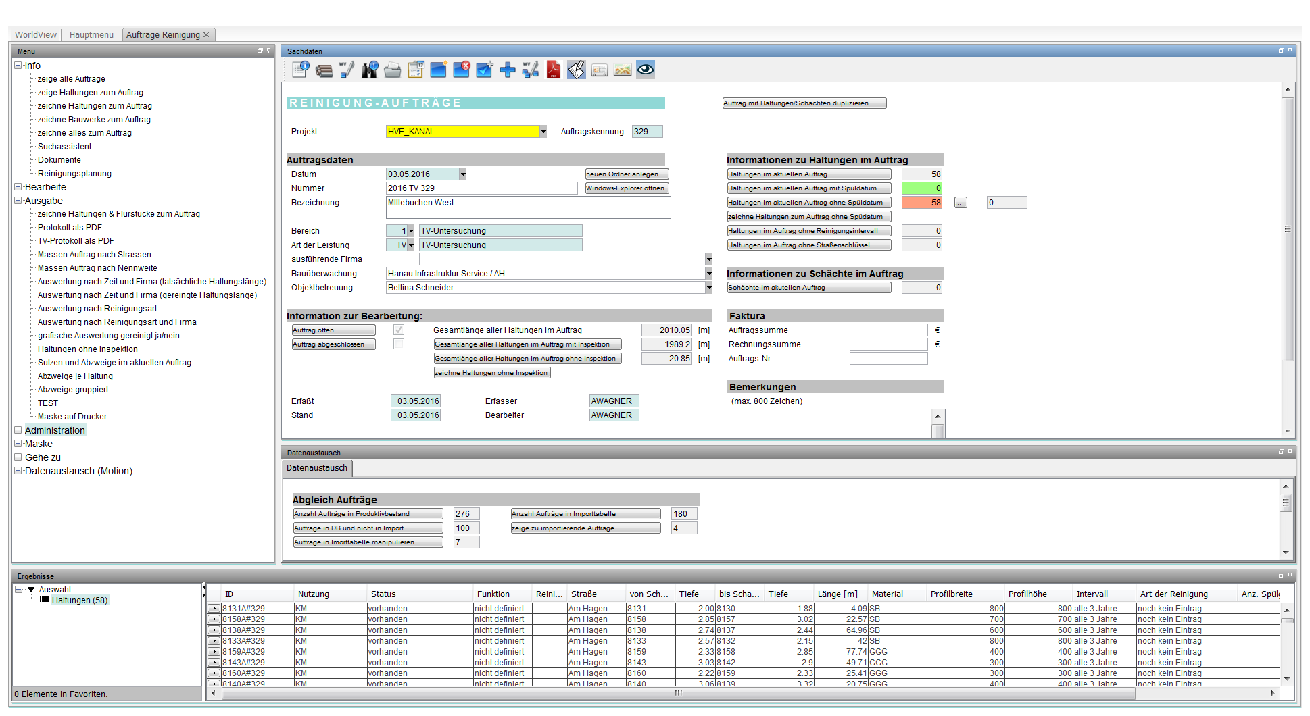Click the pipes icon in Sachdaten toolbar

click(x=324, y=70)
